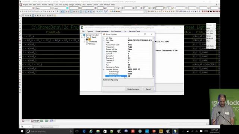Collapse the Luminaire Spacing 5400, 5600, 50 group
The height and width of the screenshot is (134, 239).
pyautogui.click(x=104, y=69)
